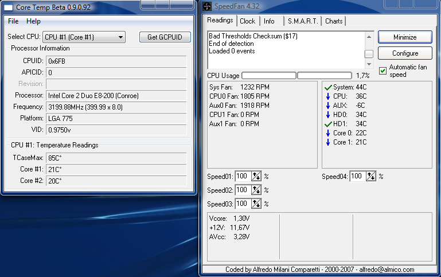Switch to the Readings tab
The height and width of the screenshot is (277, 441).
pyautogui.click(x=220, y=20)
